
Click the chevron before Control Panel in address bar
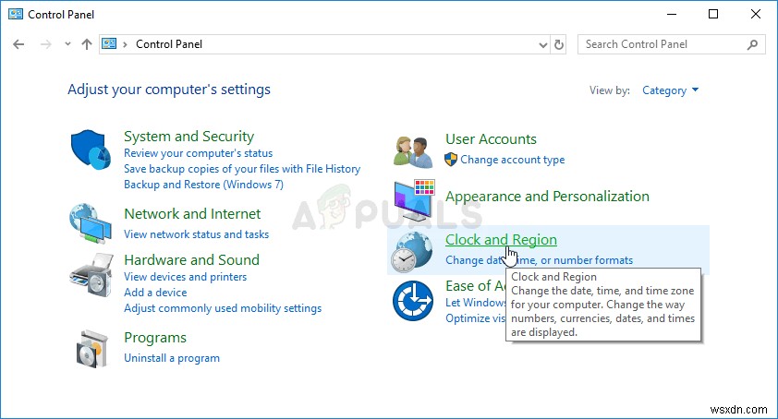[x=125, y=44]
